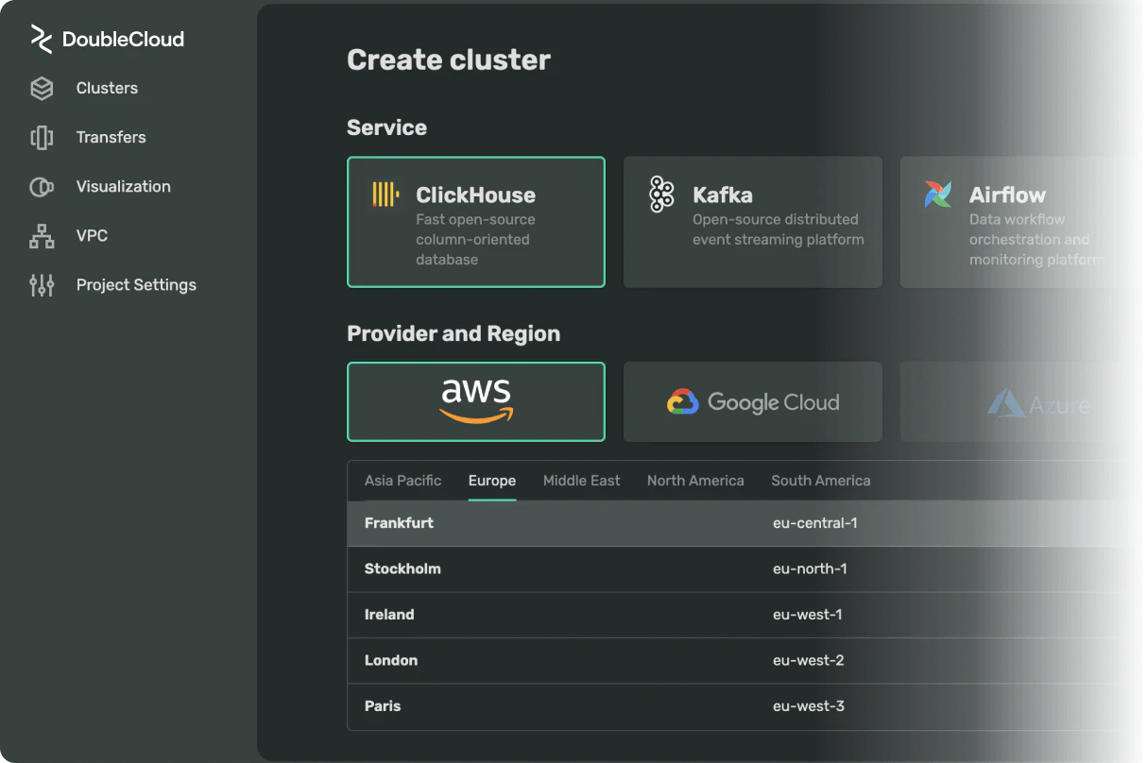Select the Kafka service icon

pyautogui.click(x=659, y=193)
